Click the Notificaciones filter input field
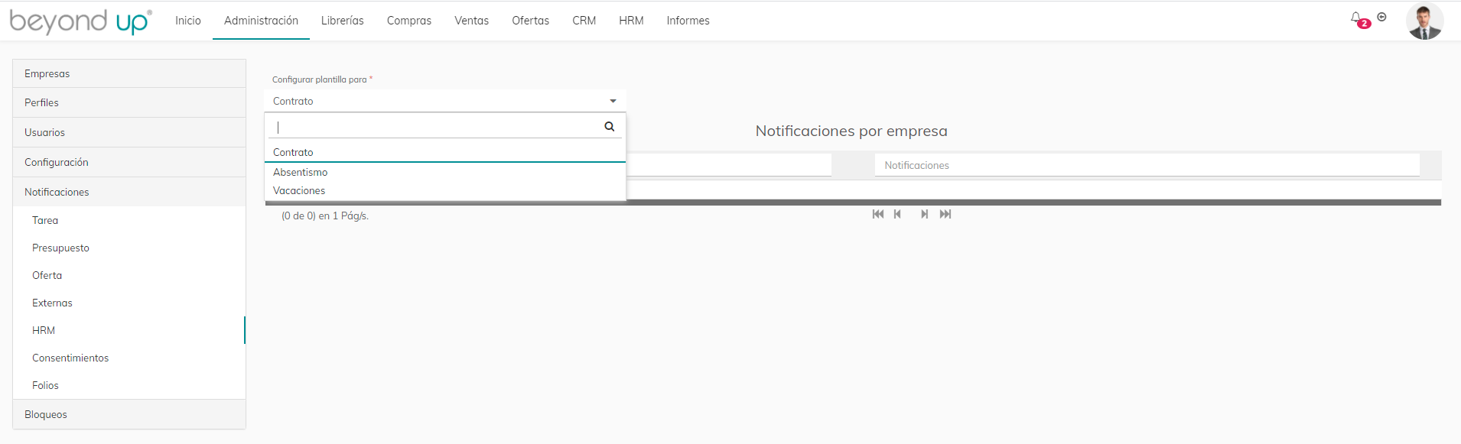 click(1146, 165)
